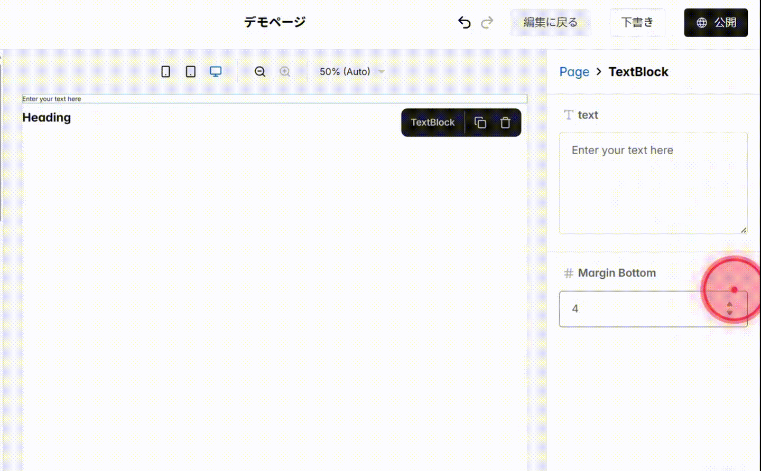Toggle the smartphone viewport view
The width and height of the screenshot is (761, 471).
tap(165, 71)
